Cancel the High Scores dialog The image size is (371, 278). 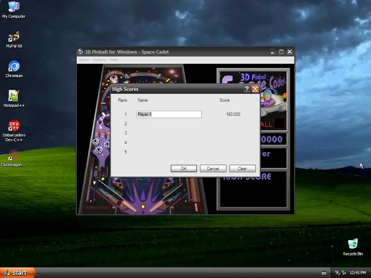tap(213, 169)
